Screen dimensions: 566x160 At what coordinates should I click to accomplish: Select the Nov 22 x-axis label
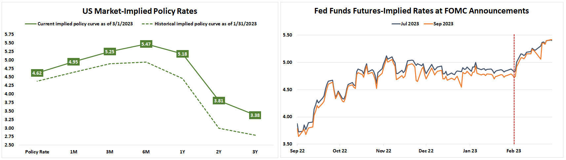click(x=384, y=151)
